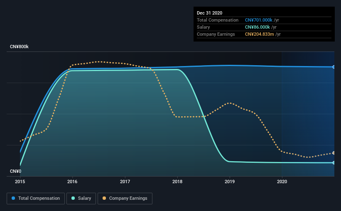Click the orange Company Earnings legend dot
Image resolution: width=341 pixels, height=211 pixels.
click(104, 198)
